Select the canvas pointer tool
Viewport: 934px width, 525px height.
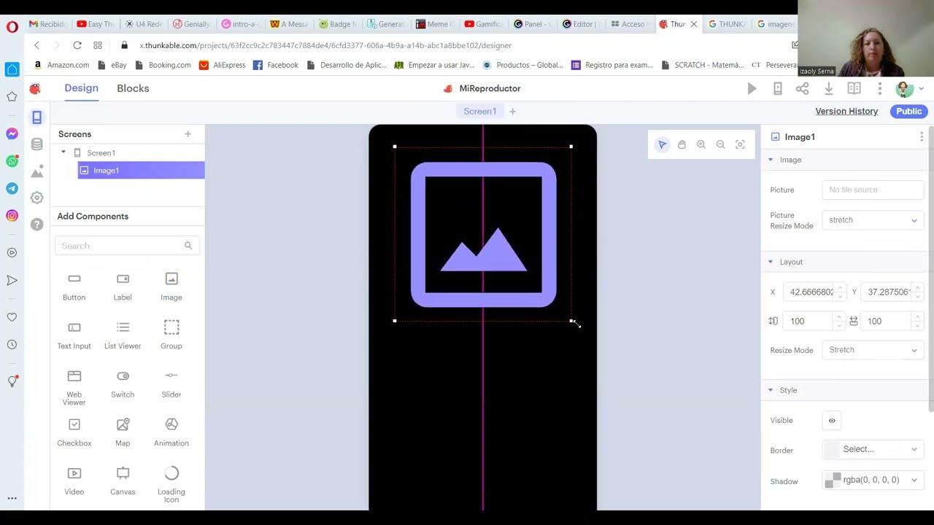[662, 144]
